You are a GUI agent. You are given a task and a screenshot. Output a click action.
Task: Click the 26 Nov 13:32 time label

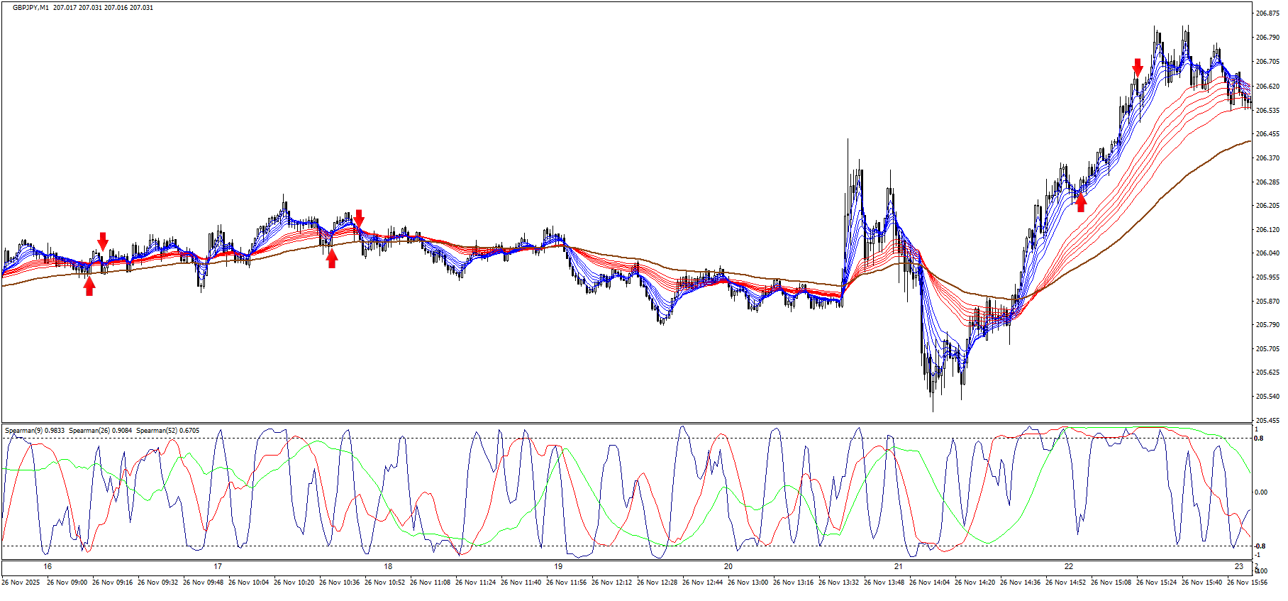click(x=840, y=583)
